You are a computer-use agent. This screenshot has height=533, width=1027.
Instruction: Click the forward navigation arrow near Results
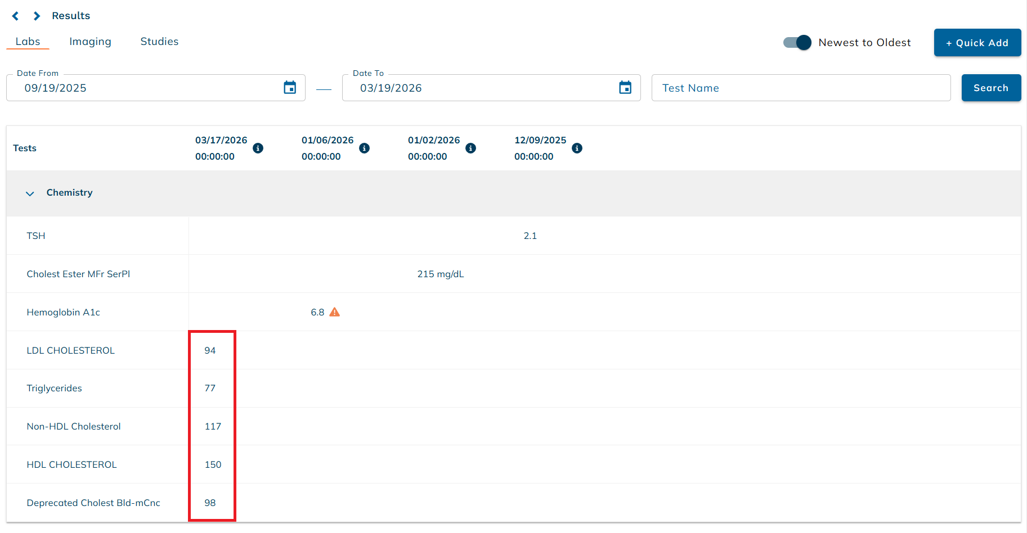(x=36, y=16)
